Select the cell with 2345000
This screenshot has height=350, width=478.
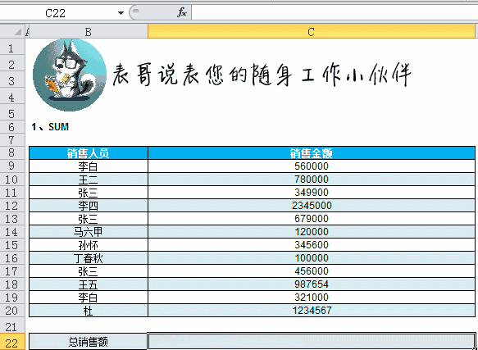[312, 206]
